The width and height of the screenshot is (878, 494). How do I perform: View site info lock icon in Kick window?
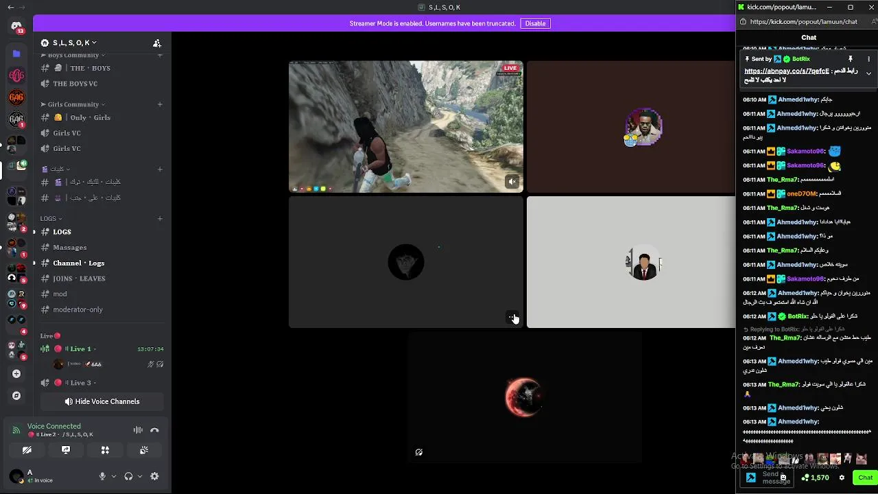pyautogui.click(x=743, y=22)
